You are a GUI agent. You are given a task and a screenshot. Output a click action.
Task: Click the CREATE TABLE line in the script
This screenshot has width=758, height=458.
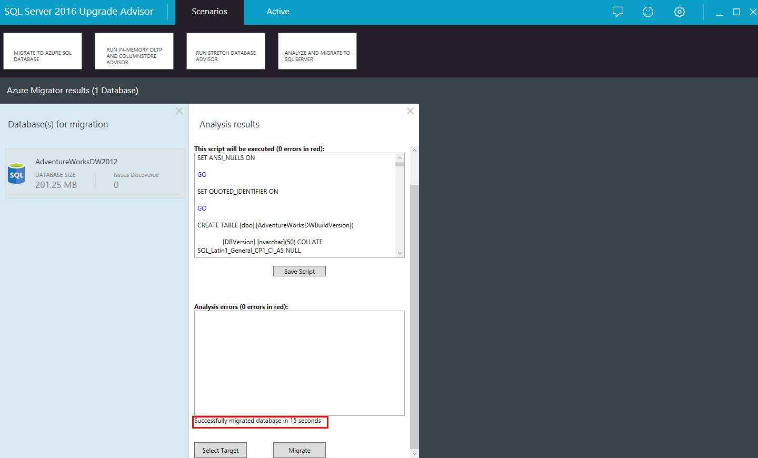pos(275,225)
